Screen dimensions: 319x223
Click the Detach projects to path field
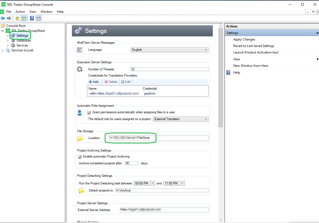162,190
